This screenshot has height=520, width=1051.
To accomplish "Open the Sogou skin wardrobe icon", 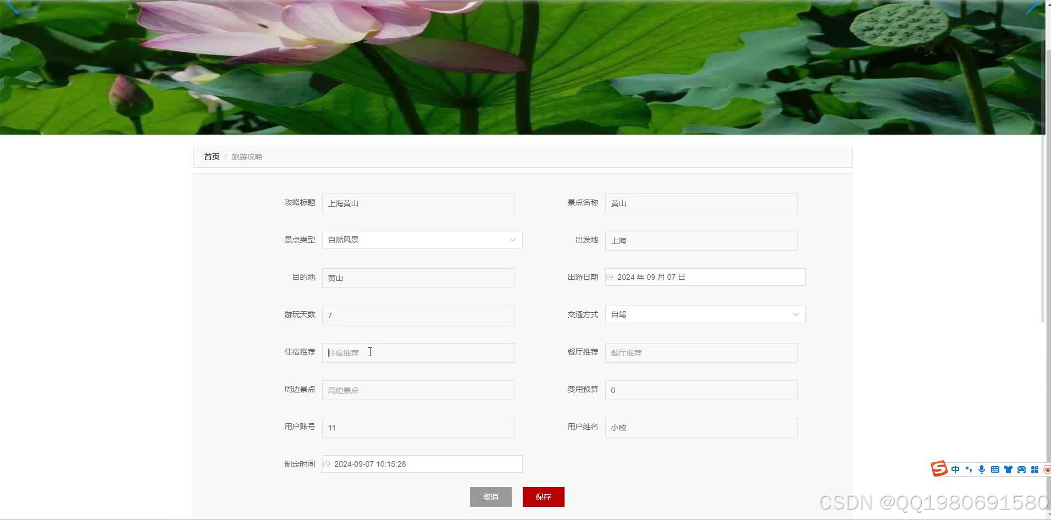I will pos(1008,469).
